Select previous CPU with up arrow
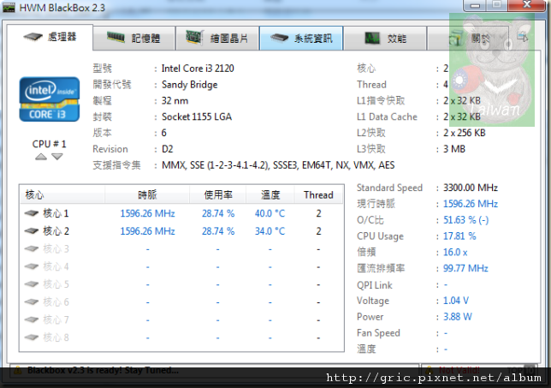This screenshot has width=551, height=388. pyautogui.click(x=41, y=157)
